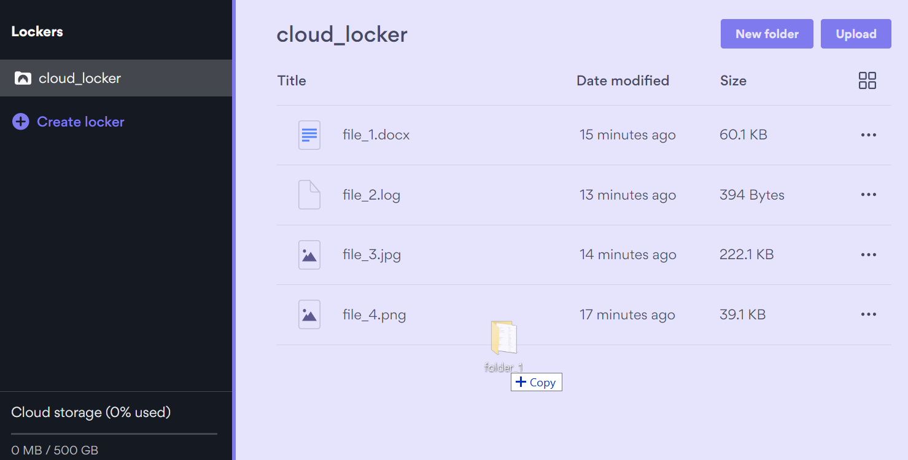Screen dimensions: 908x460
Task: Sort by the Date modified column header
Action: coord(623,80)
